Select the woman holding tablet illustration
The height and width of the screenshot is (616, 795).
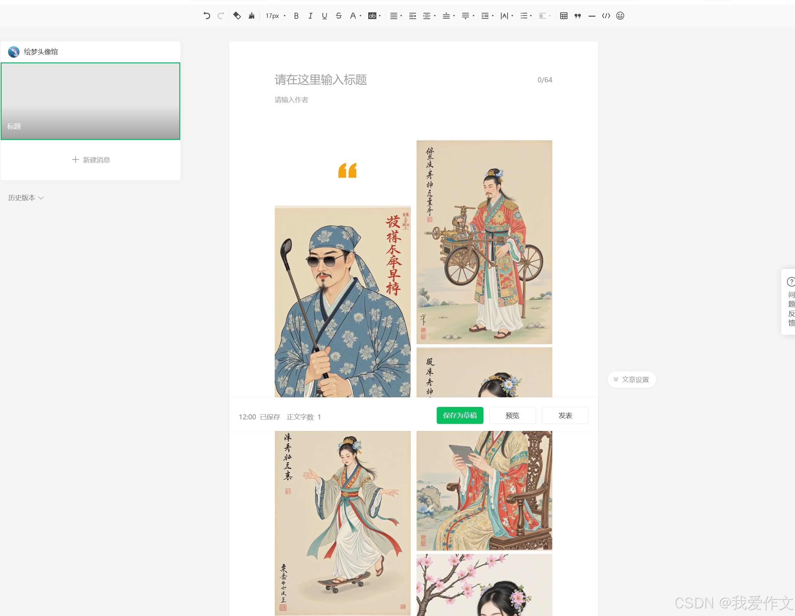tap(484, 490)
